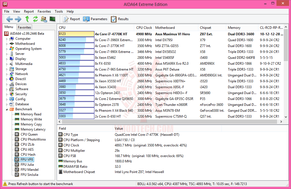This screenshot has width=291, height=189.
Task: Select the 8x FX-8350 result row
Action: pyautogui.click(x=171, y=64)
